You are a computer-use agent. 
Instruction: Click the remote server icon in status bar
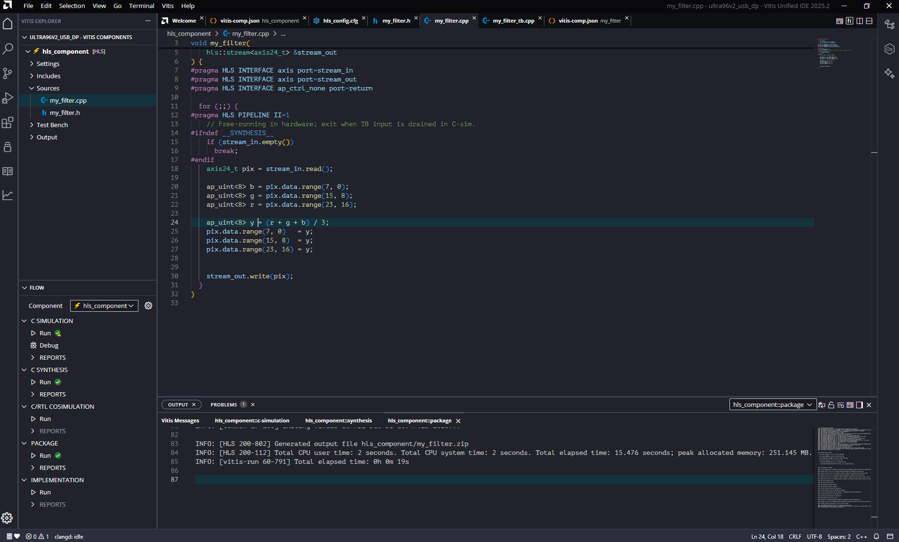point(9,536)
